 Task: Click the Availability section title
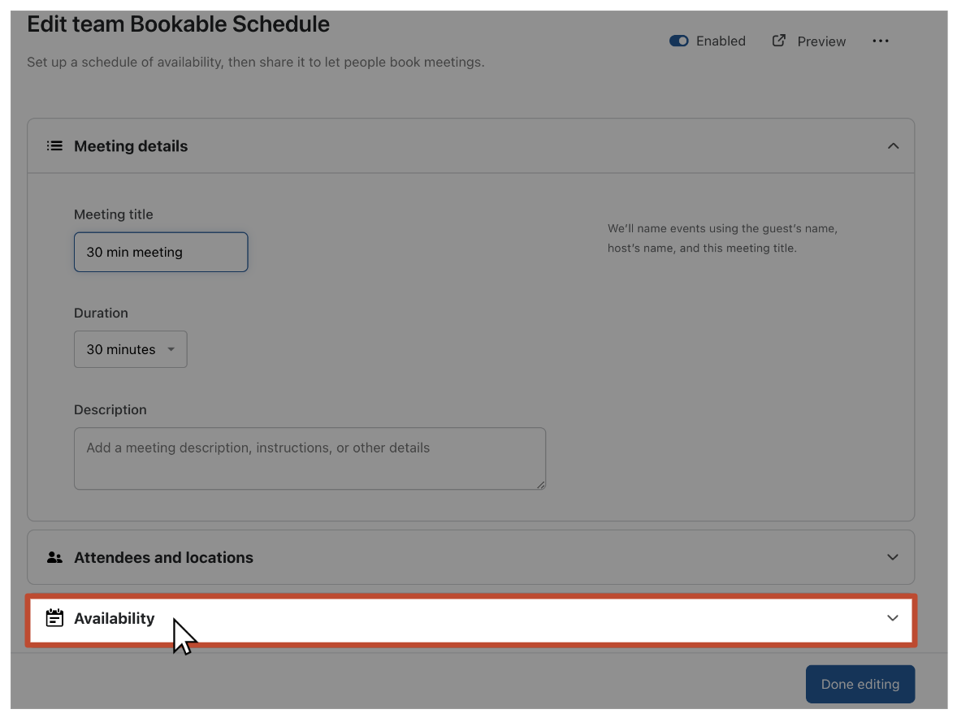pyautogui.click(x=114, y=619)
